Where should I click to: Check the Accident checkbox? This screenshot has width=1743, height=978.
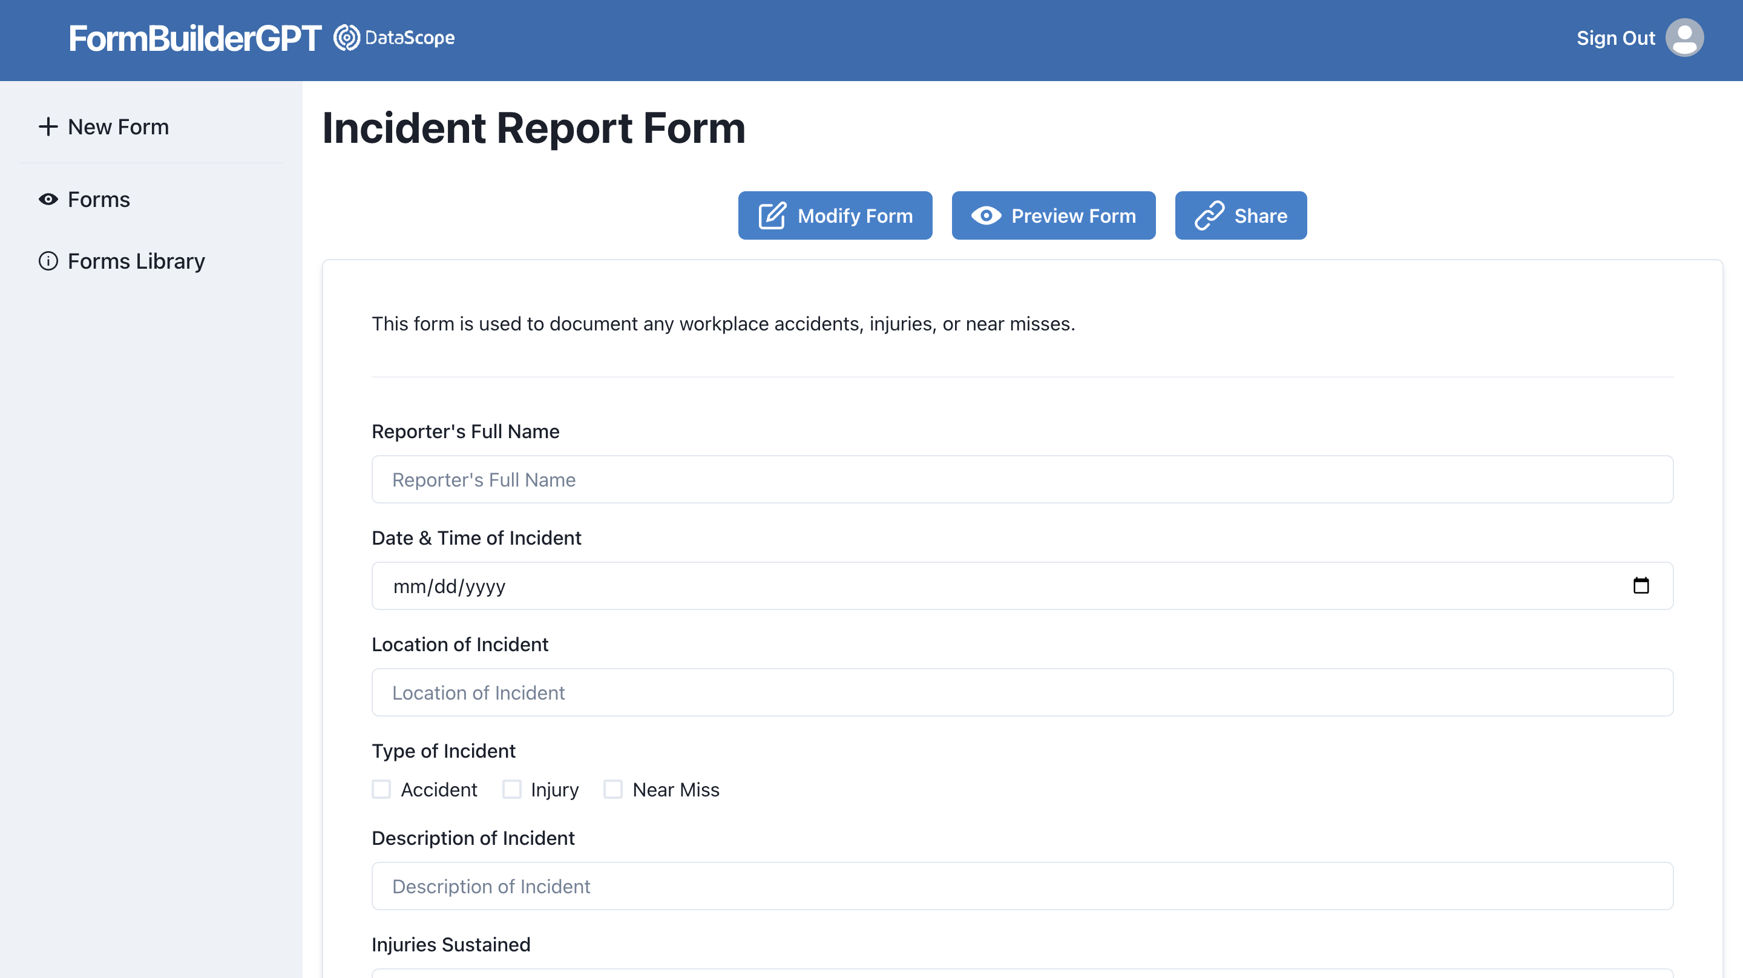[382, 789]
